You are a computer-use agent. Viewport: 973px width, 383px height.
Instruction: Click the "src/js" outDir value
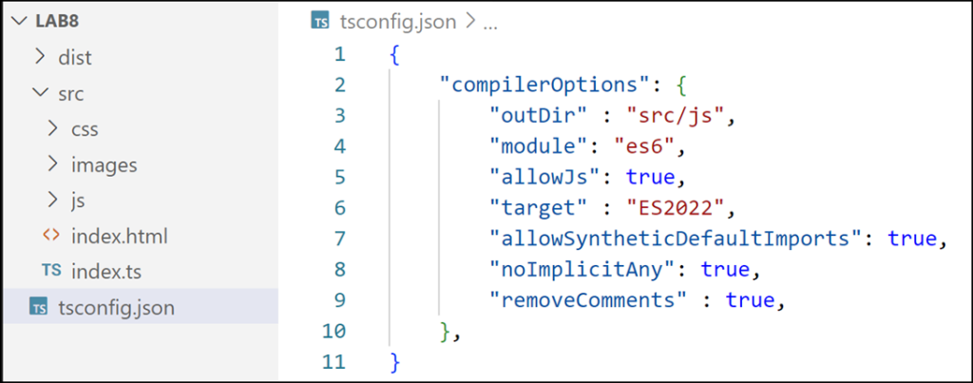tap(677, 115)
